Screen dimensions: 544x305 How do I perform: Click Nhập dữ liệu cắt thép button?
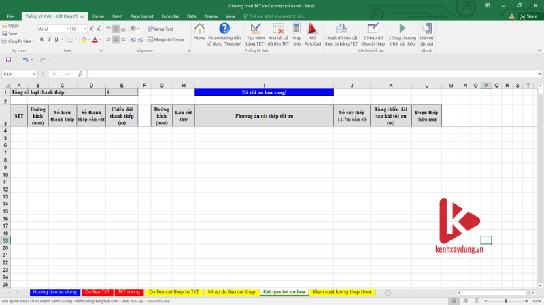pos(373,32)
